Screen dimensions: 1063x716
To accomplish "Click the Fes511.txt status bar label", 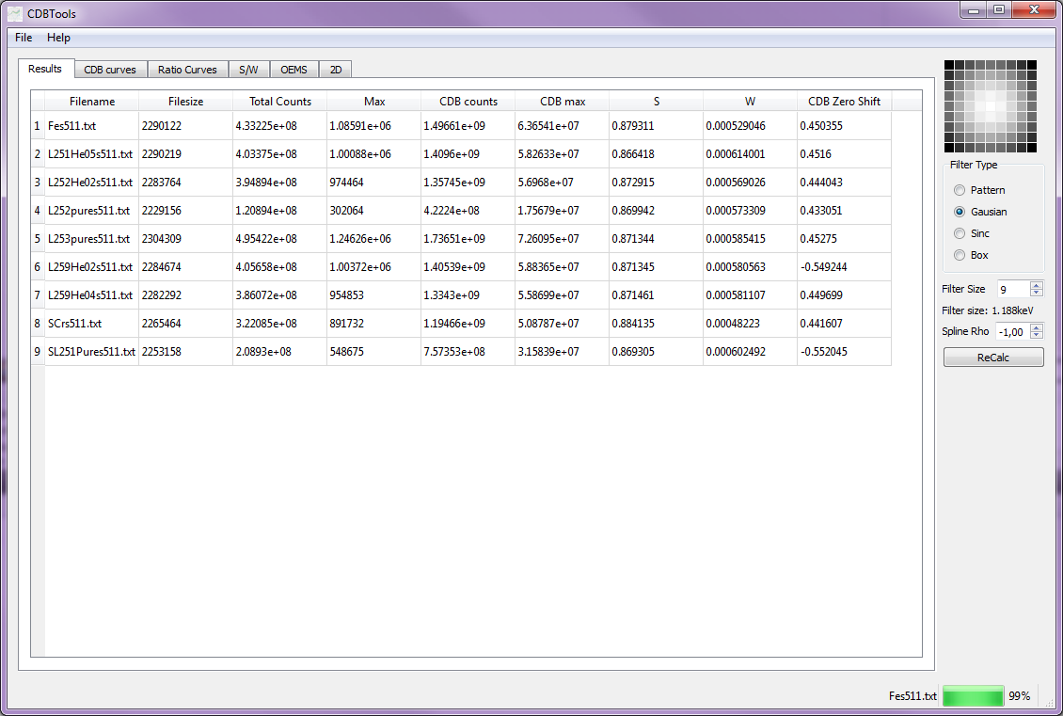I will (912, 695).
